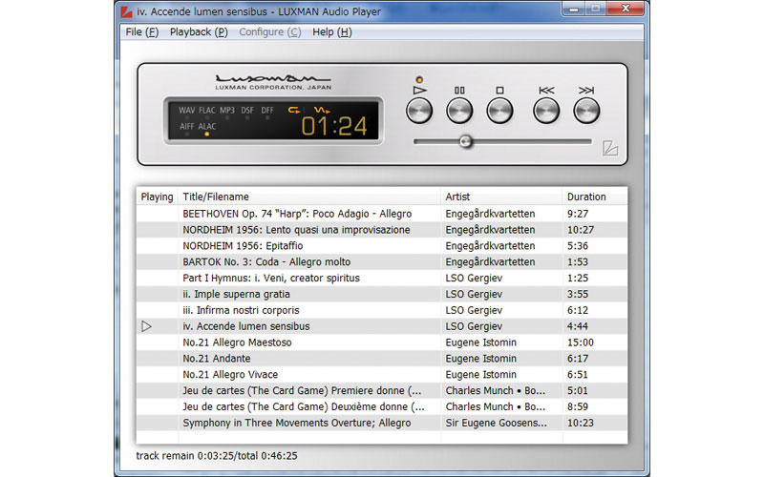764x477 pixels.
Task: Select iv. Accende lumen sensibus track
Action: (x=382, y=326)
